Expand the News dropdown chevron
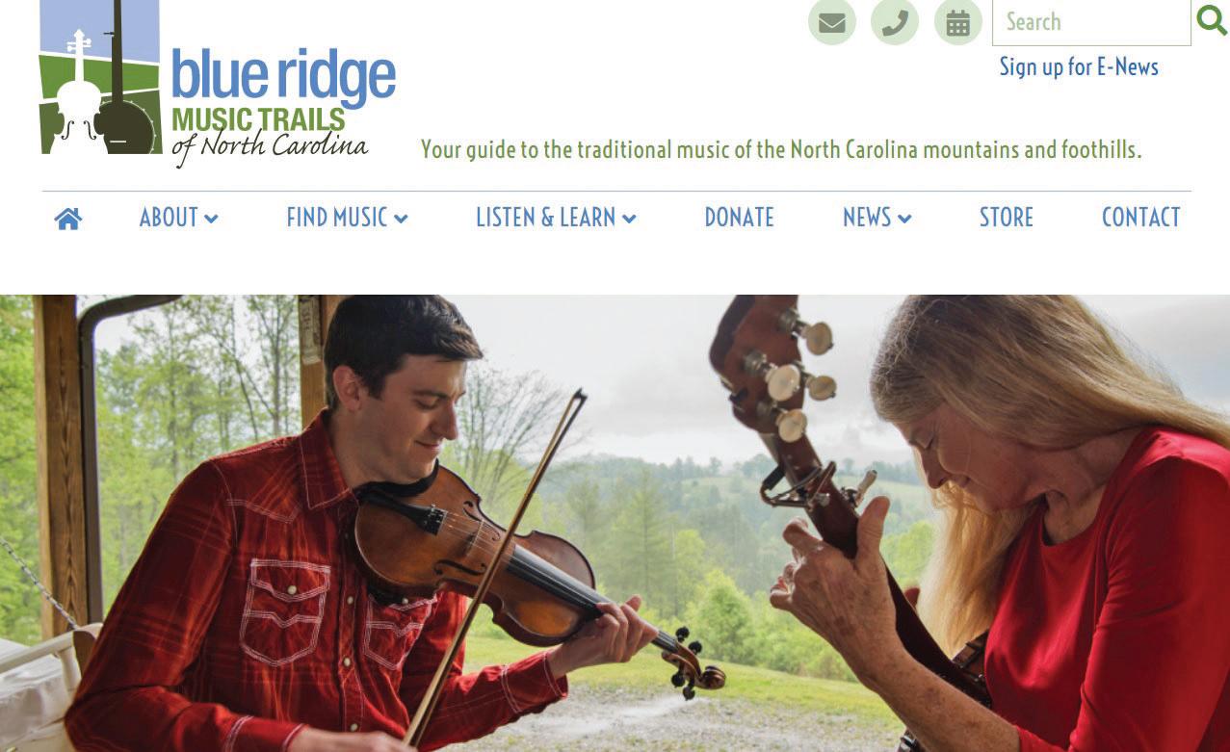 [x=904, y=220]
